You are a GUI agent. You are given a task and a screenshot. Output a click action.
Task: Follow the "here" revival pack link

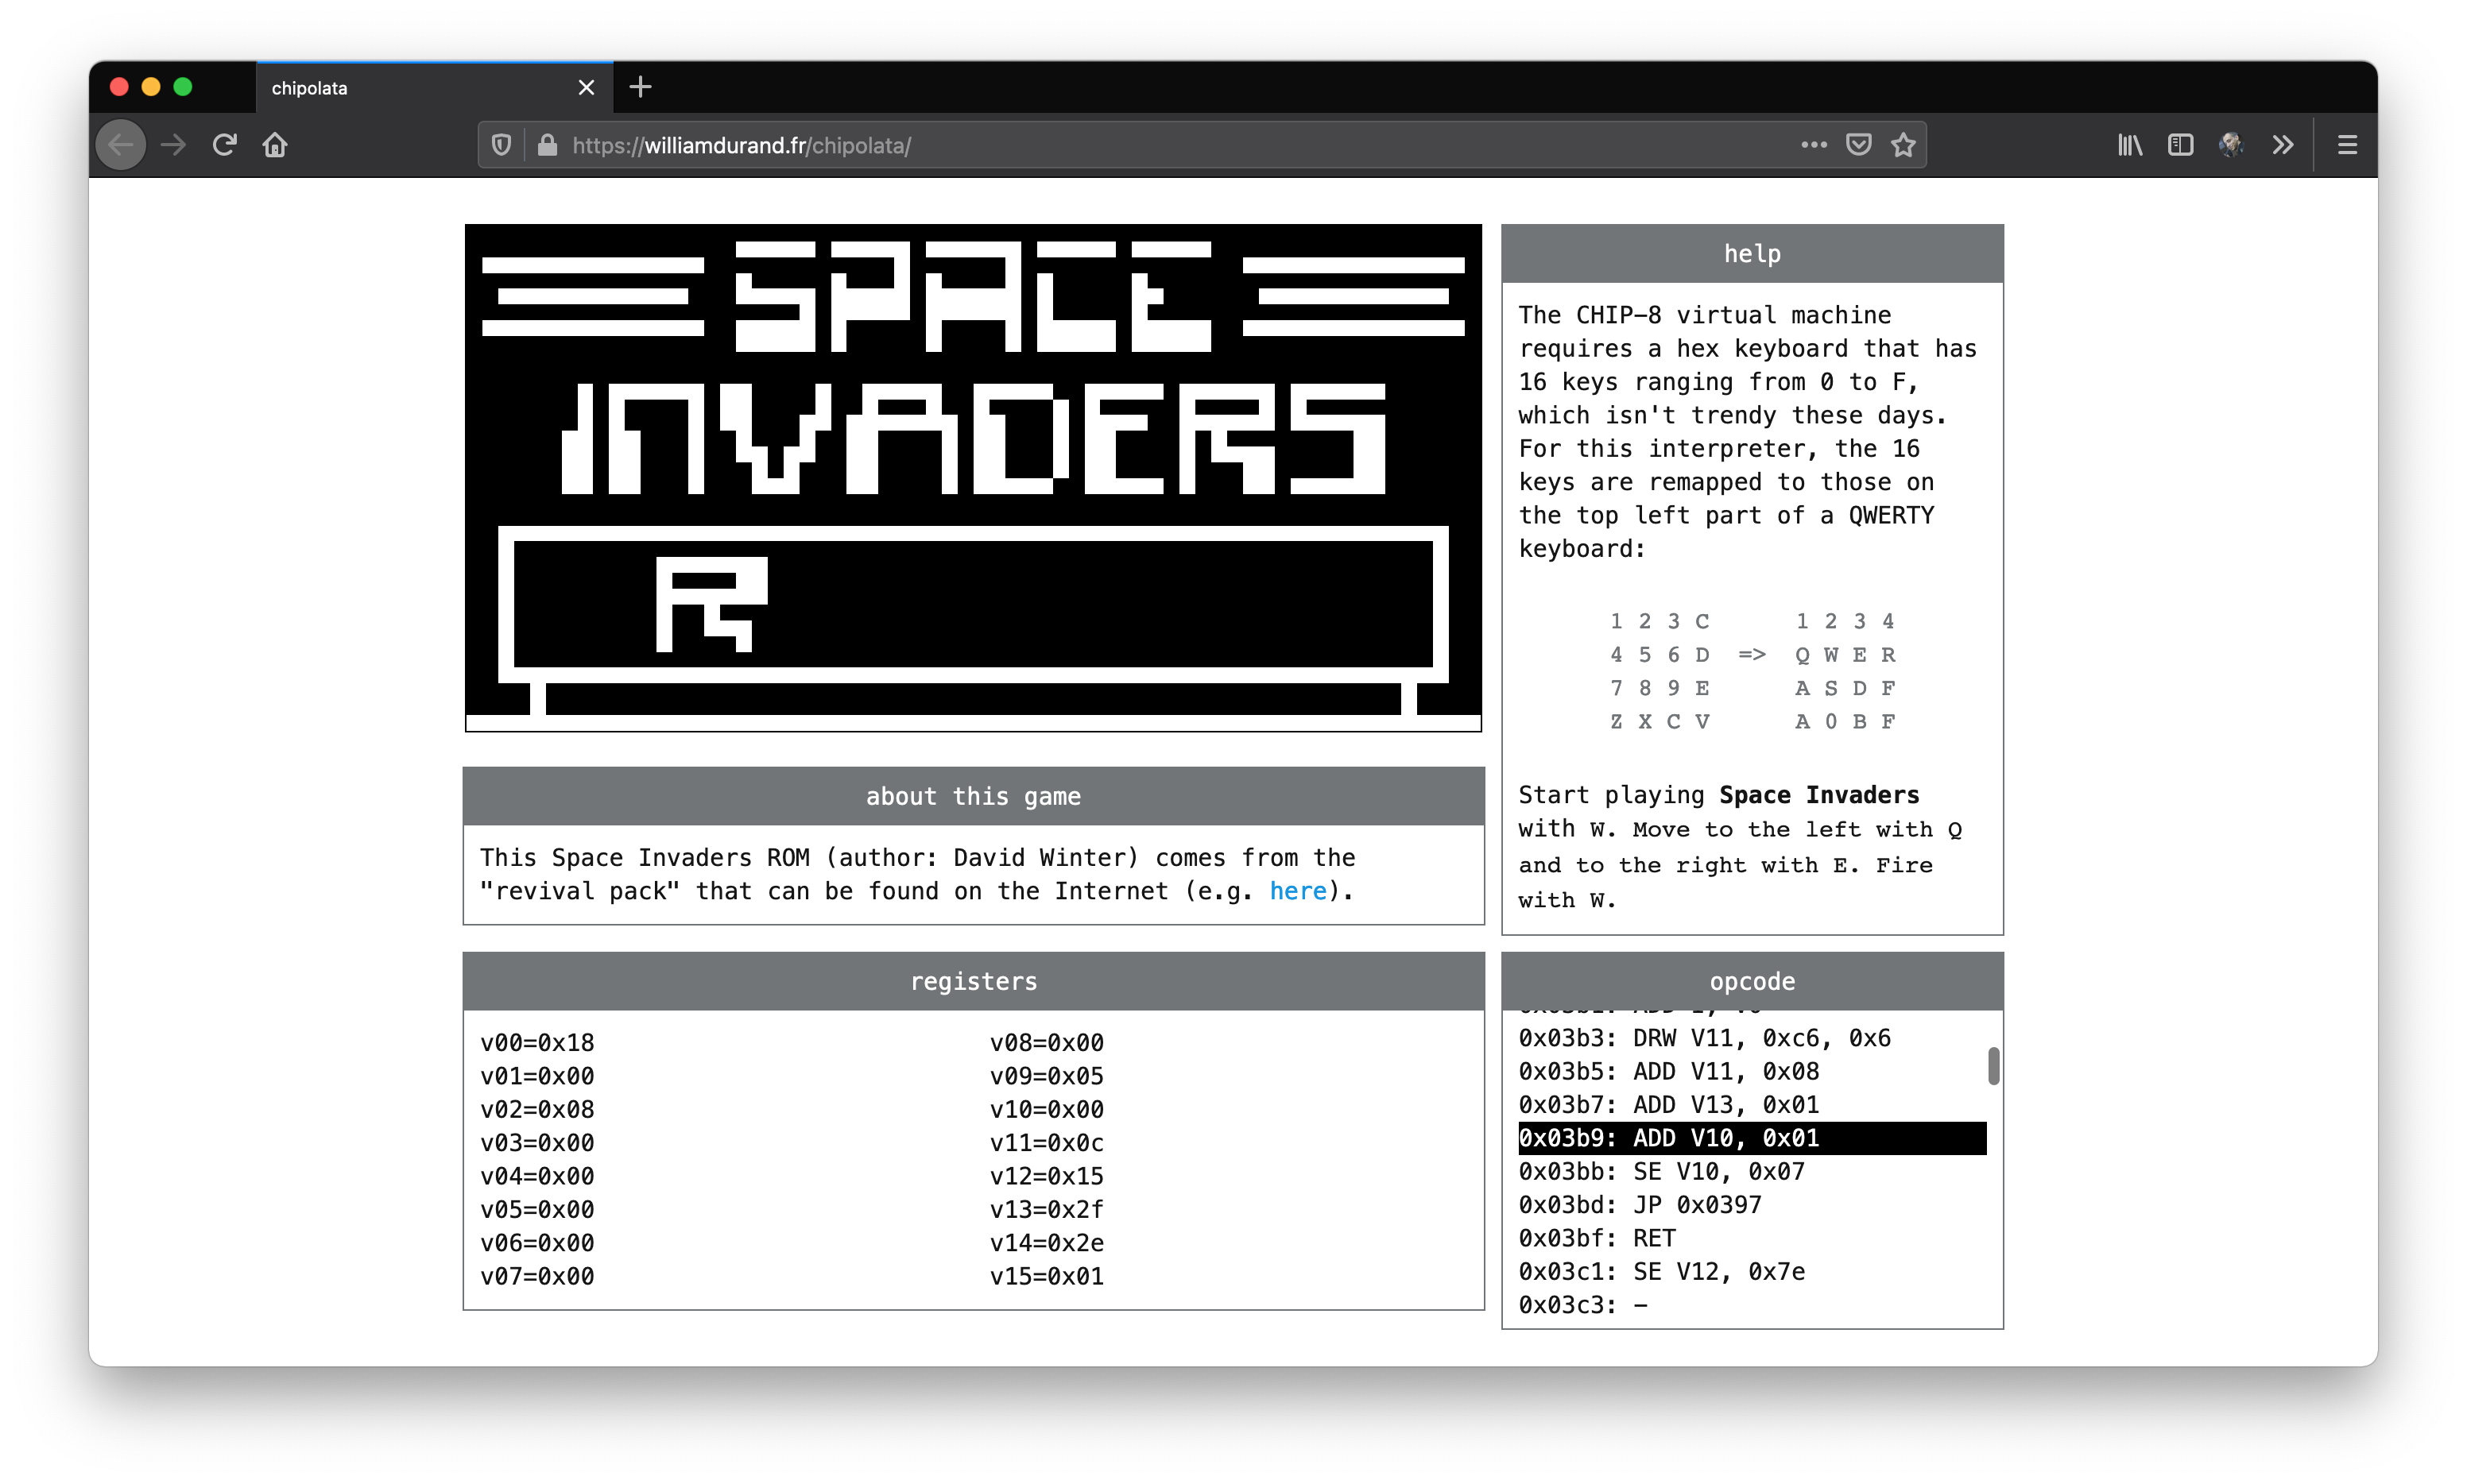(1298, 891)
